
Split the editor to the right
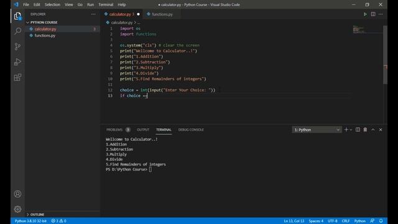373,14
